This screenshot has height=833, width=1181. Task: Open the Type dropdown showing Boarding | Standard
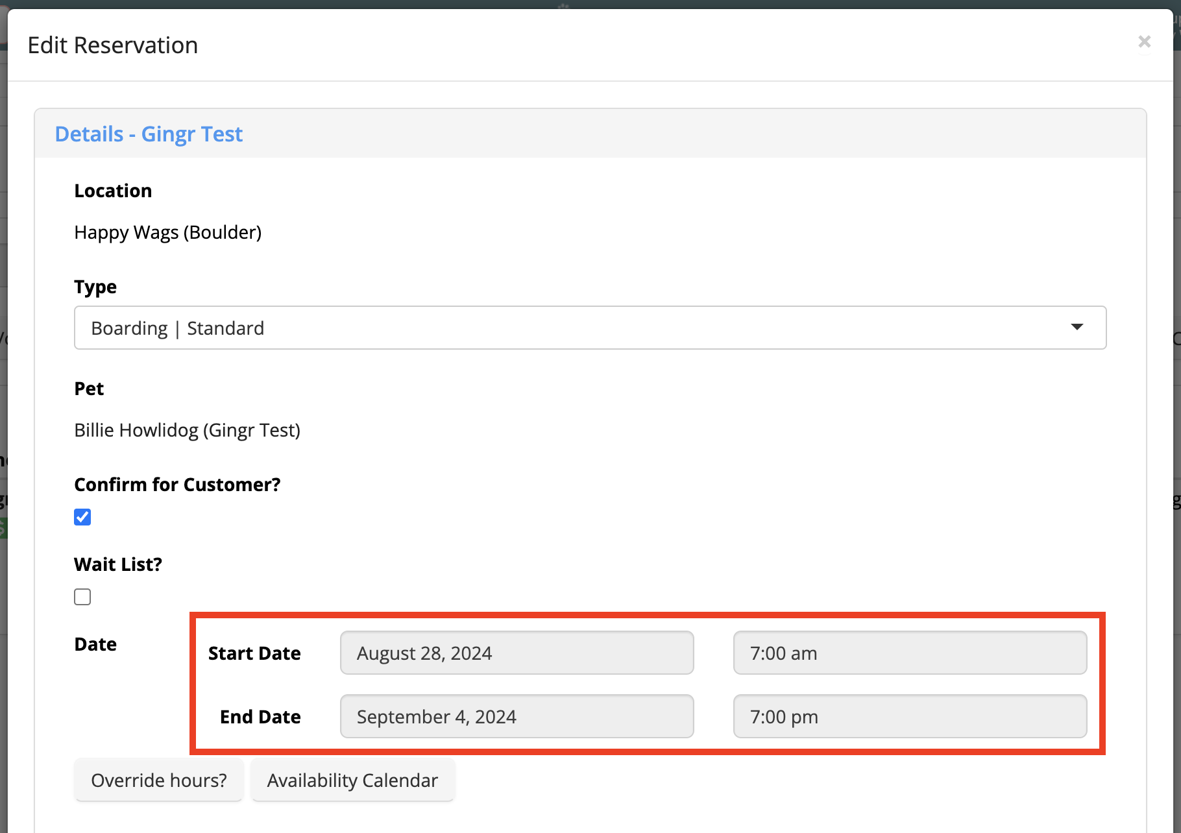click(x=590, y=328)
